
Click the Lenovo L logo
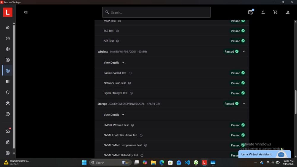coord(8,12)
